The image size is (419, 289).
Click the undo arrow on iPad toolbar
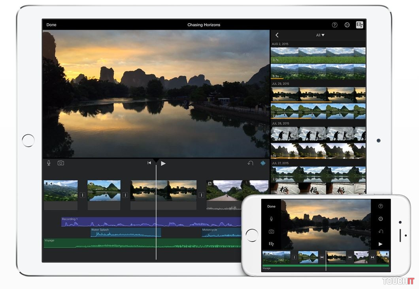250,163
